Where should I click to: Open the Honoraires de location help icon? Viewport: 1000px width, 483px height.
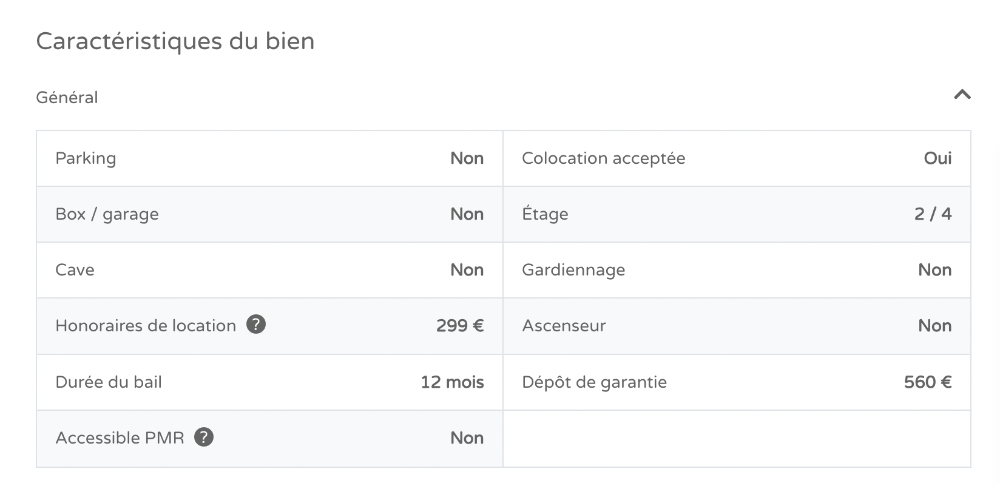[256, 325]
